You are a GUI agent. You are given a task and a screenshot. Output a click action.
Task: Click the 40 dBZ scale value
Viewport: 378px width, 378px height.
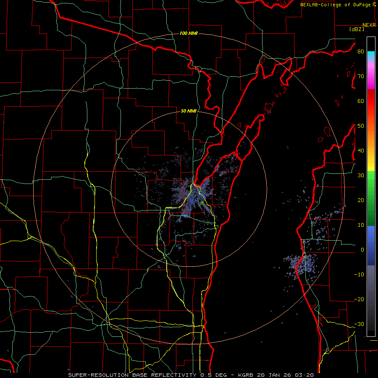(x=361, y=151)
